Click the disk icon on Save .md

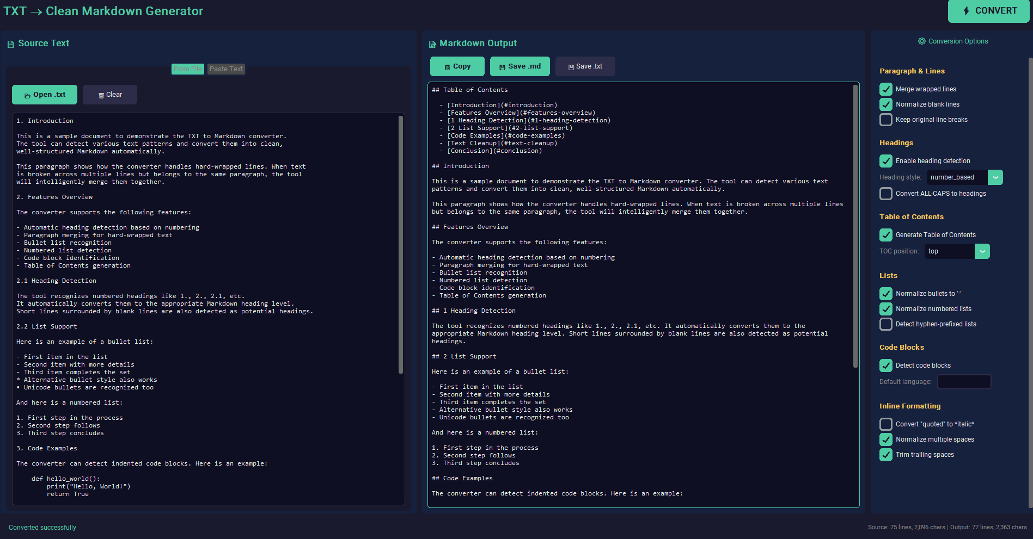502,67
